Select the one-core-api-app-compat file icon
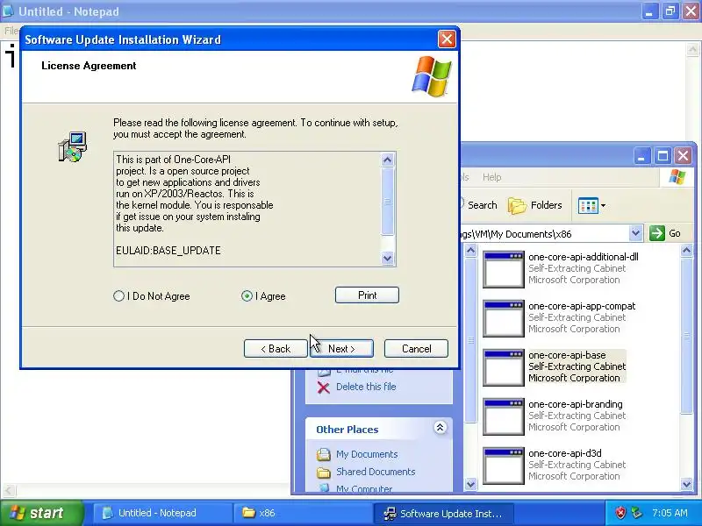 tap(503, 318)
